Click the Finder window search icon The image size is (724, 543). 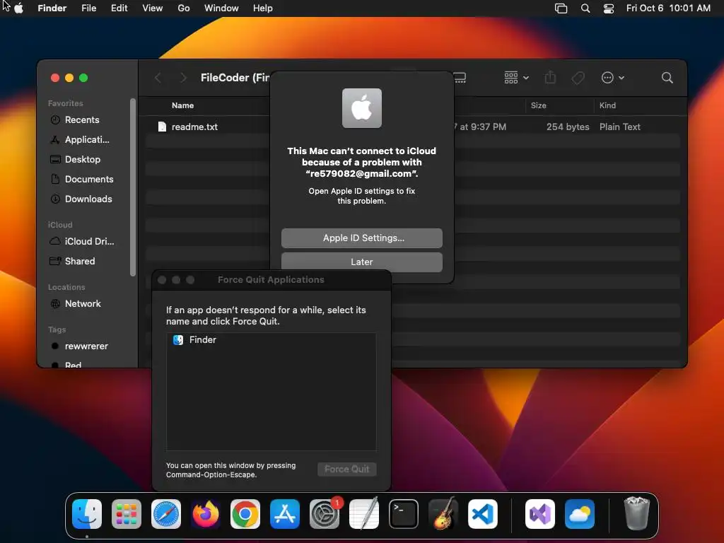(x=667, y=78)
